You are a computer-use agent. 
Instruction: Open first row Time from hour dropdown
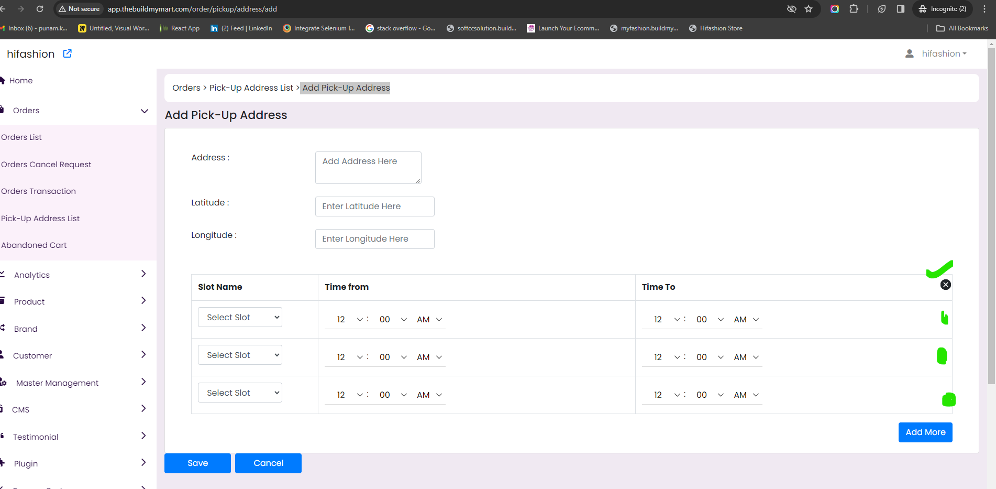[349, 319]
